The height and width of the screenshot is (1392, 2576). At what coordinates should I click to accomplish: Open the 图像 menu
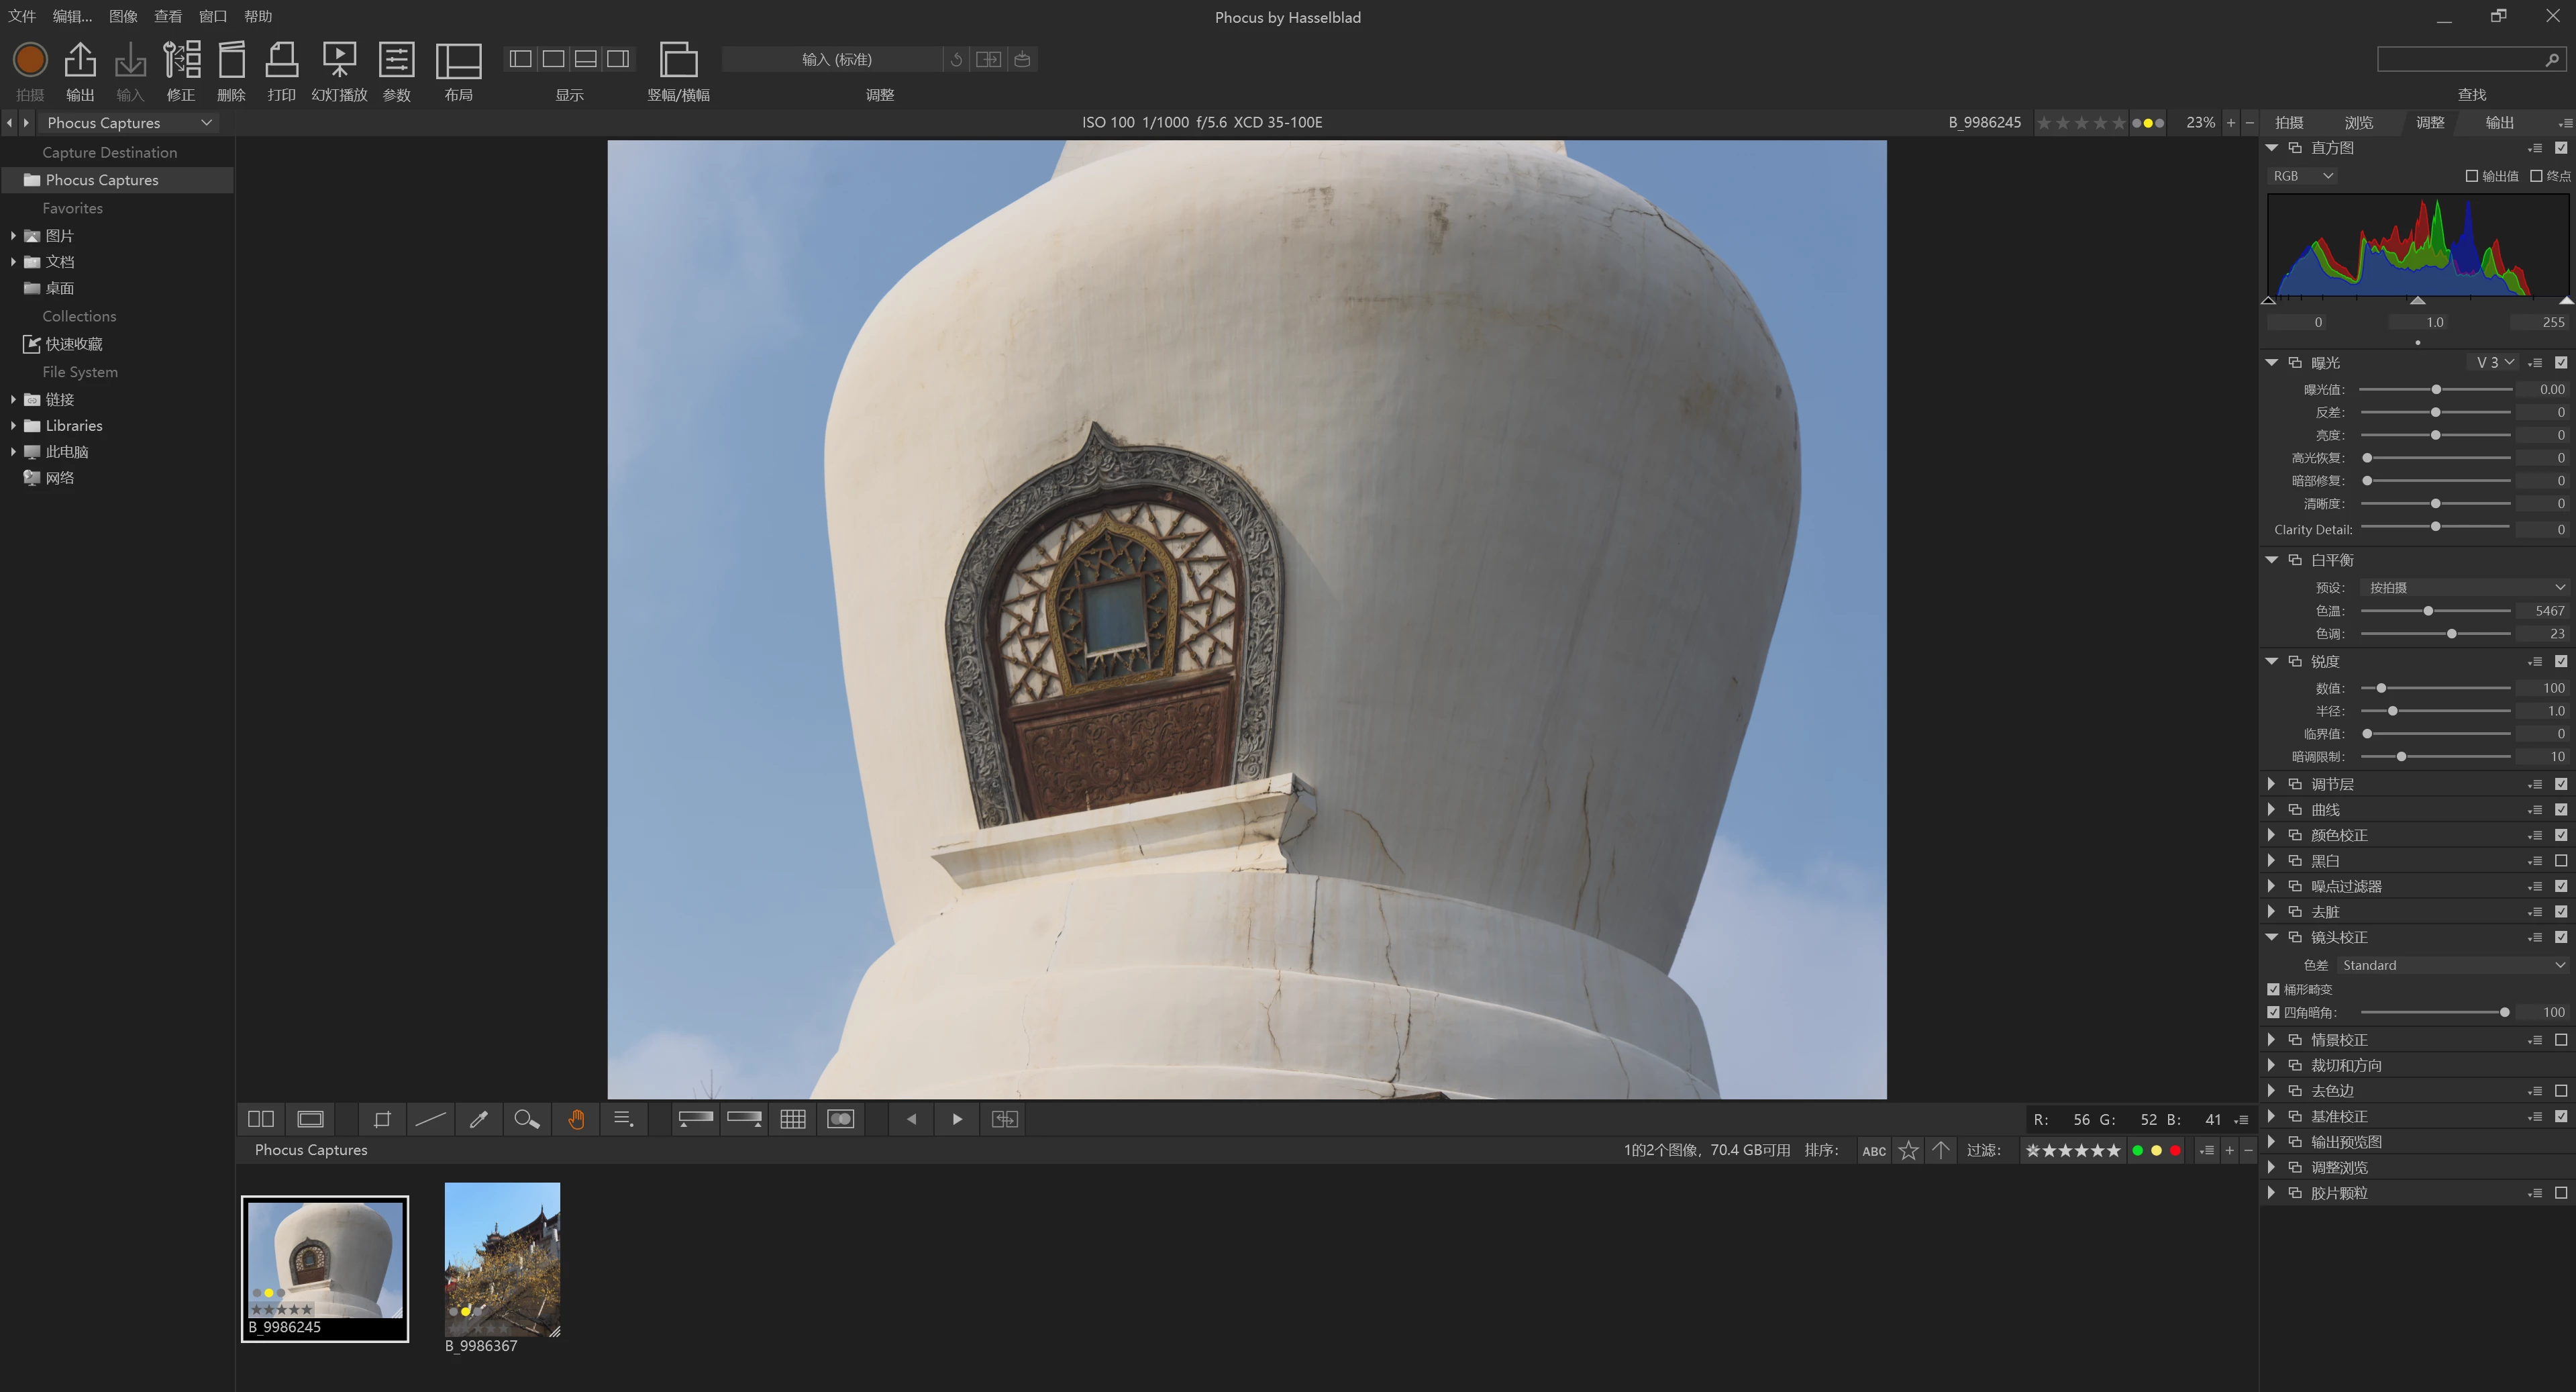[123, 16]
